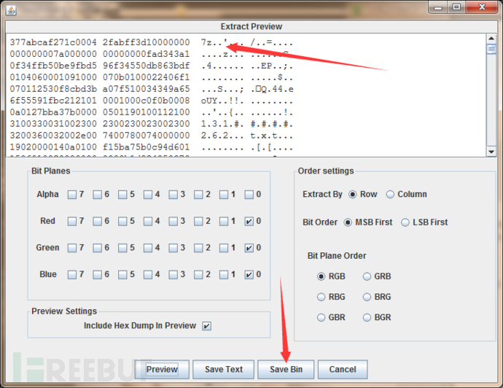Check Green bit plane 7

click(x=72, y=248)
